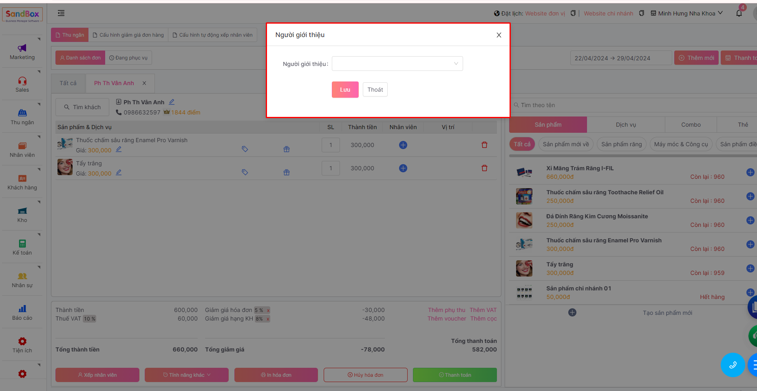
Task: Click the Thoát button
Action: click(x=375, y=90)
